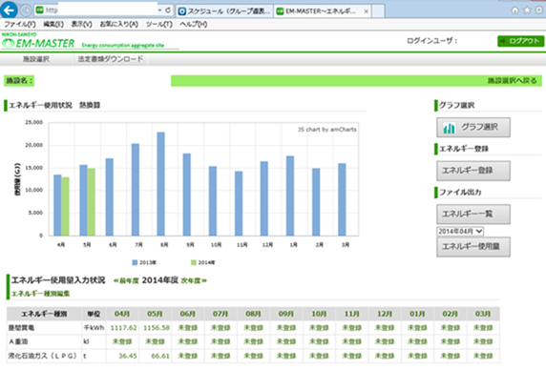Open the ヘルプ(H) menu

193,25
